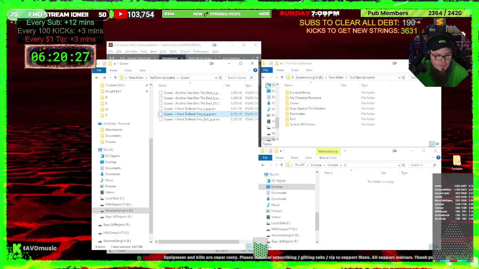The image size is (479, 269).
Task: Sort by Name column in Queen window
Action: tap(162, 86)
